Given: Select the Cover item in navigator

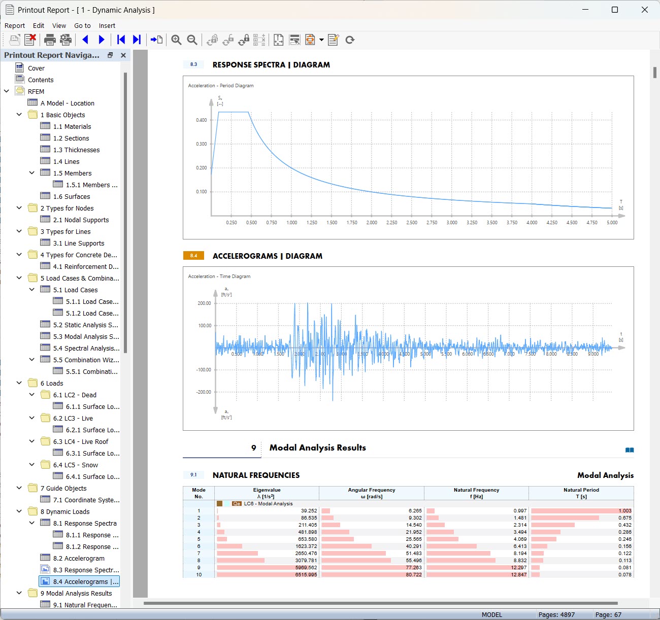Looking at the screenshot, I should [x=36, y=68].
